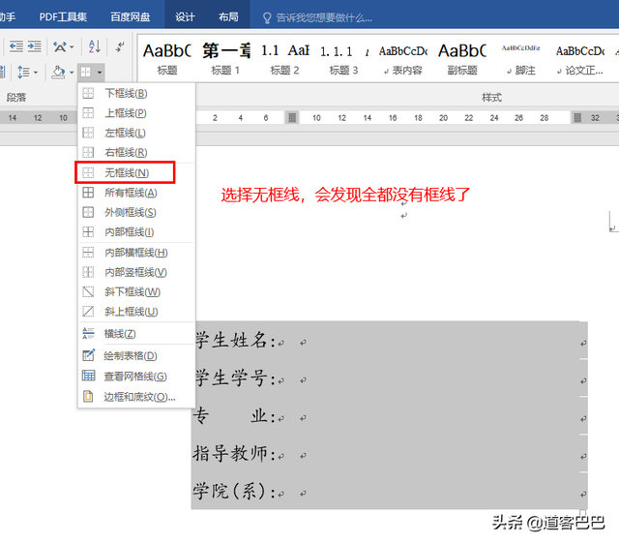Choose 内部横框线(H) inside horizontal border

pos(136,253)
